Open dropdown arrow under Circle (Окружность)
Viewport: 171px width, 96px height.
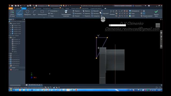point(27,16)
